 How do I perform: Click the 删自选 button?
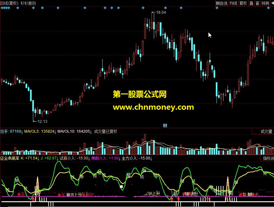tap(222, 3)
